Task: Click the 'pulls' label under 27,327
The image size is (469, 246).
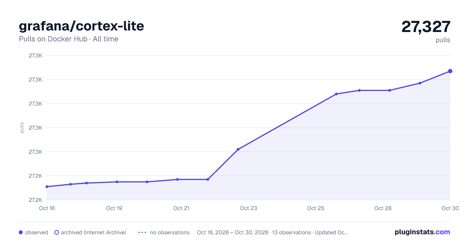Action: (443, 40)
